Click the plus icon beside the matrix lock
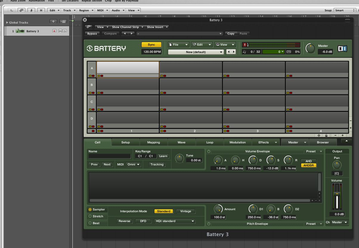This screenshot has width=359, height=248. tap(343, 136)
